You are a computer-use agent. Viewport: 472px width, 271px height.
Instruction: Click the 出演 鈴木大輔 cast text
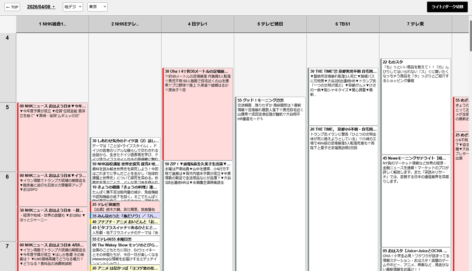coord(124,209)
